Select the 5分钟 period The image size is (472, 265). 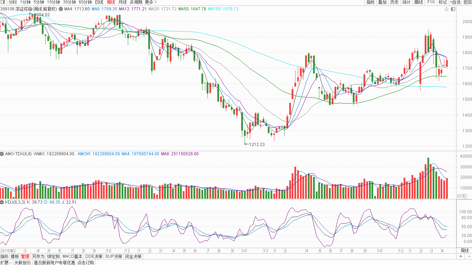(39, 2)
